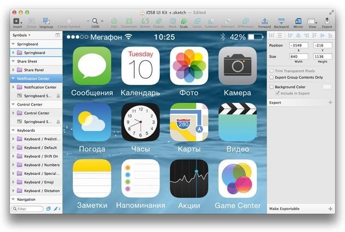The image size is (345, 232).
Task: Open the View options menu
Action: click(x=312, y=23)
